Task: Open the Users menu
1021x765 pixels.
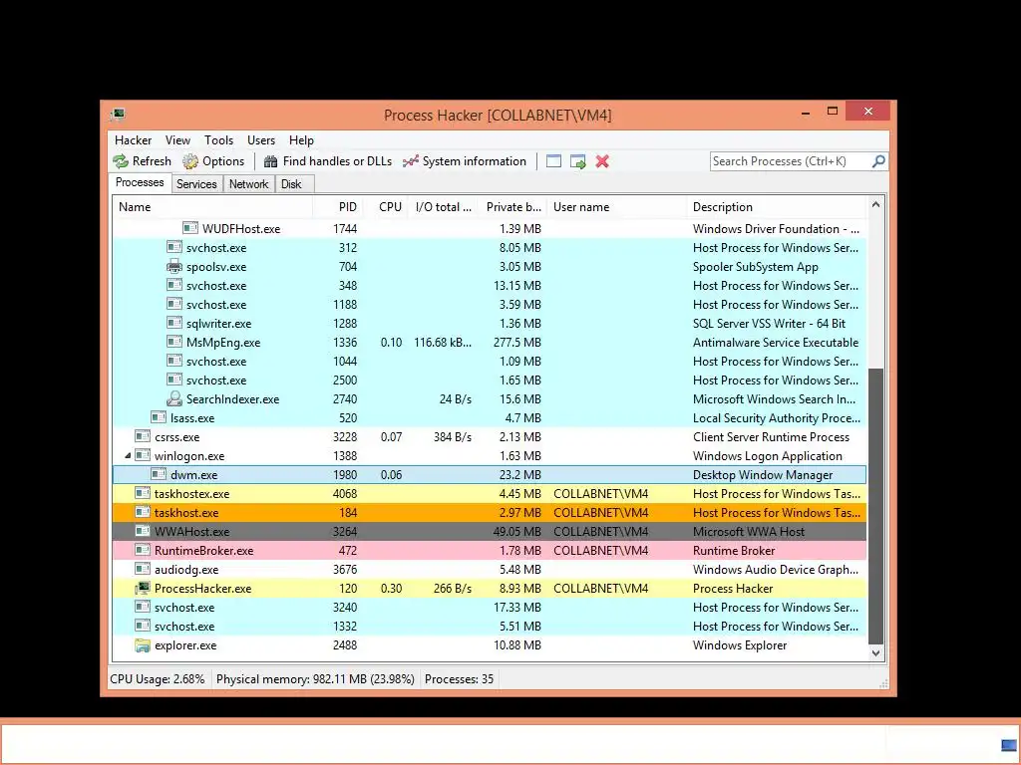Action: coord(261,140)
